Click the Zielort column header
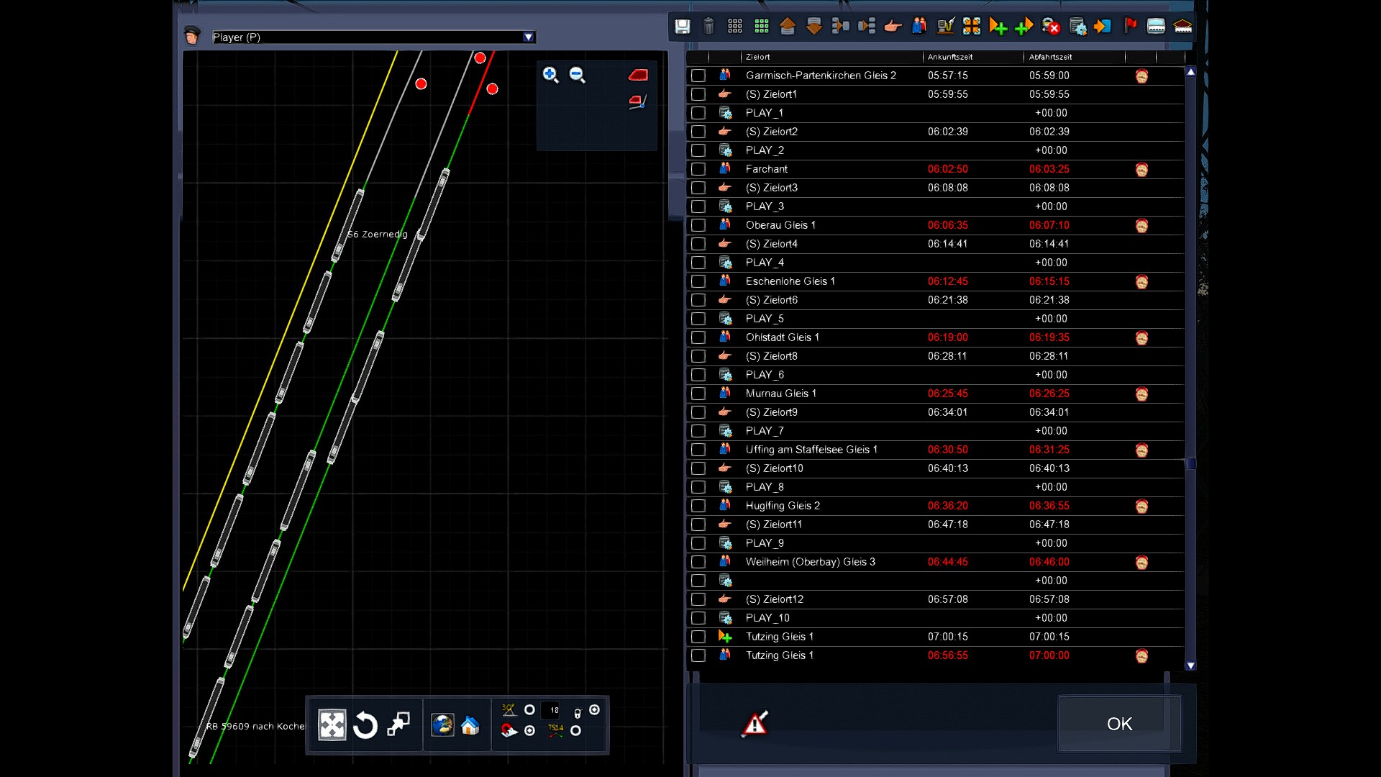 757,57
